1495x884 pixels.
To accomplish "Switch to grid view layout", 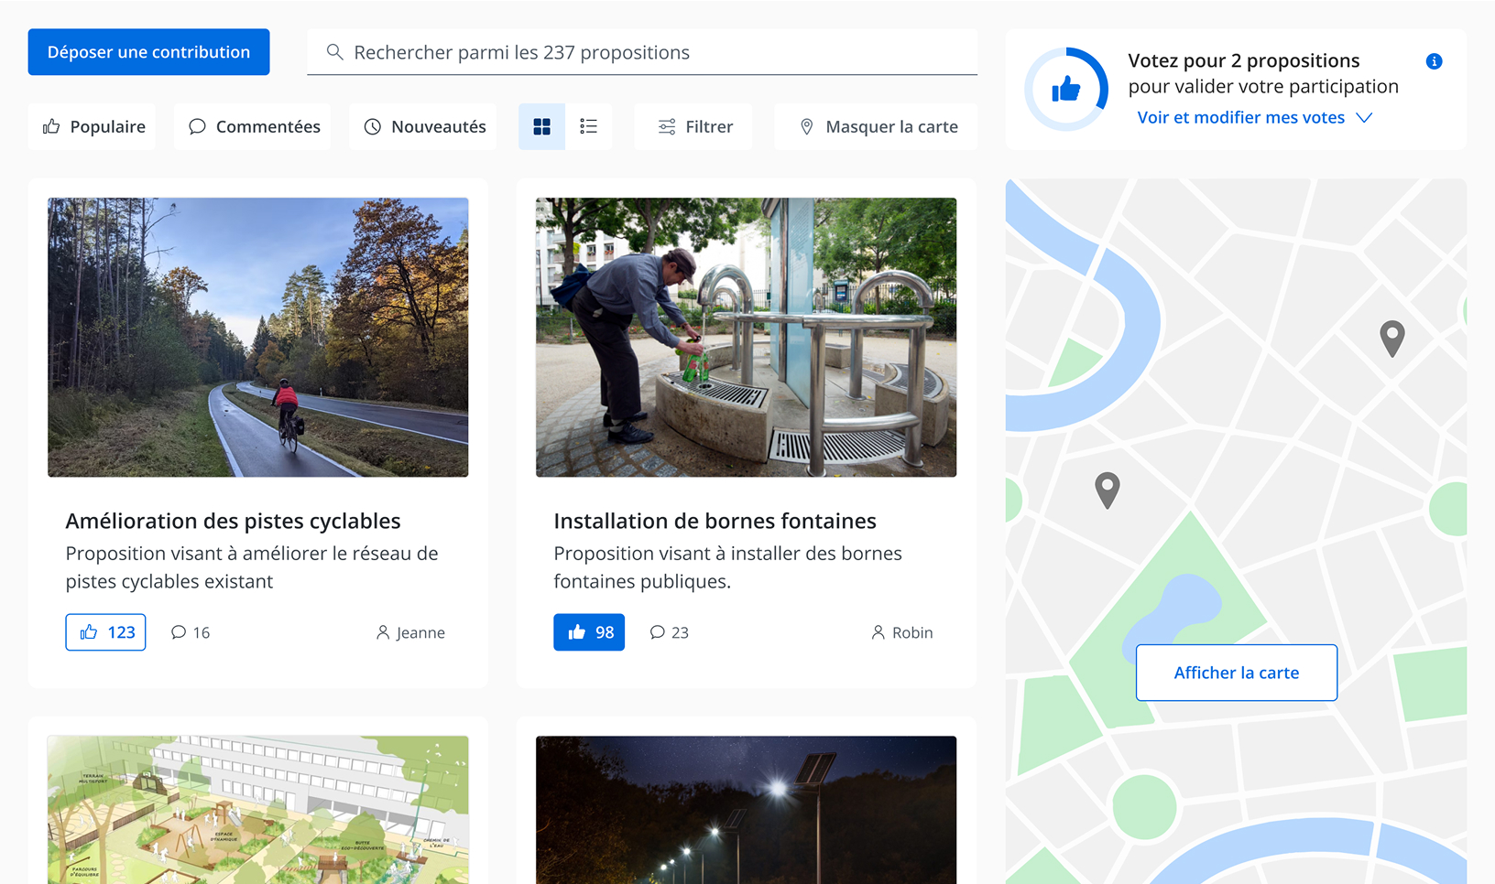I will tap(541, 126).
